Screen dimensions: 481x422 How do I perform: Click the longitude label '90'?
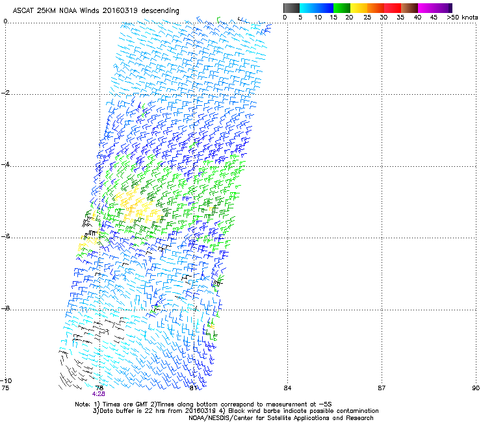point(476,388)
